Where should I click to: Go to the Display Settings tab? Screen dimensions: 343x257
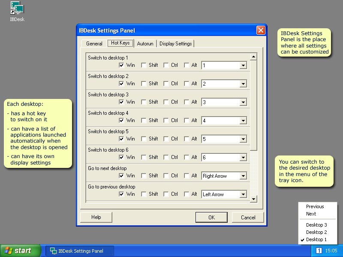pyautogui.click(x=176, y=44)
